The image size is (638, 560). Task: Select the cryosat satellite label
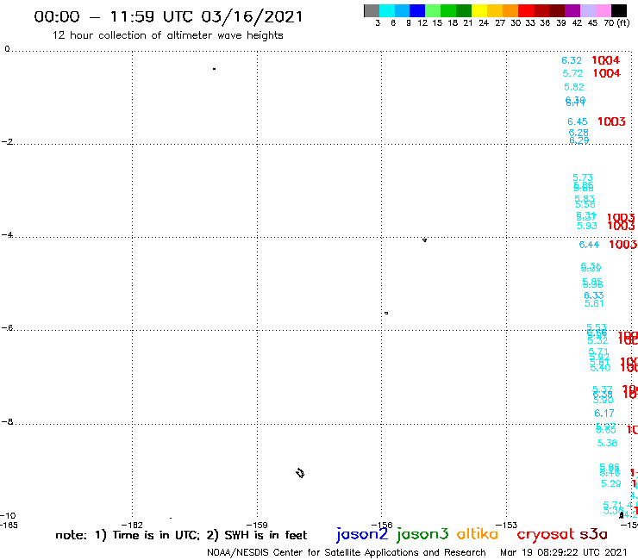545,535
